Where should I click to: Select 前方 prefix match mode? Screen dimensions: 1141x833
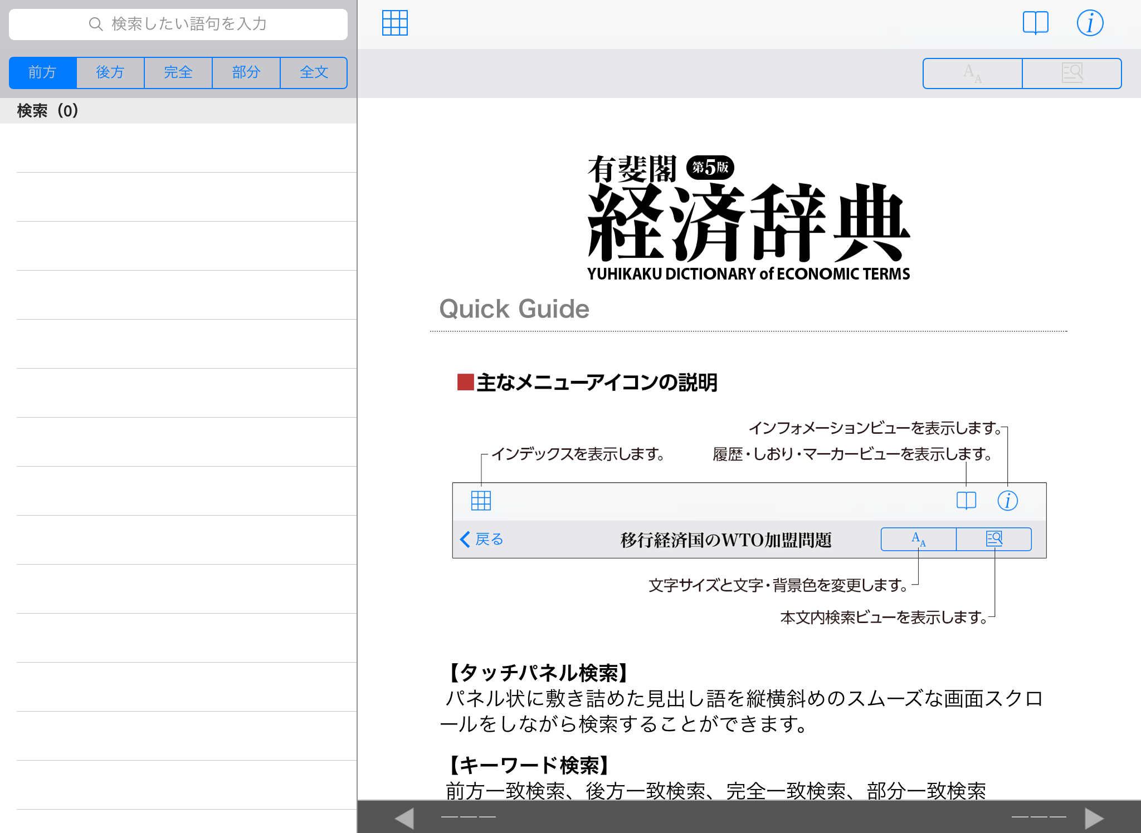[x=43, y=72]
